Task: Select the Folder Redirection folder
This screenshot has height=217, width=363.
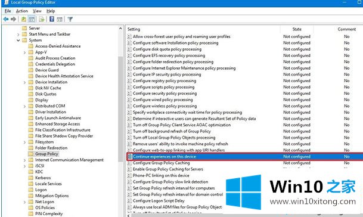Action: [51, 148]
